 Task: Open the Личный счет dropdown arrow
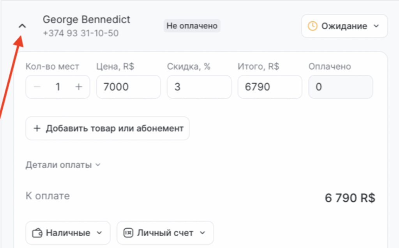pyautogui.click(x=203, y=233)
